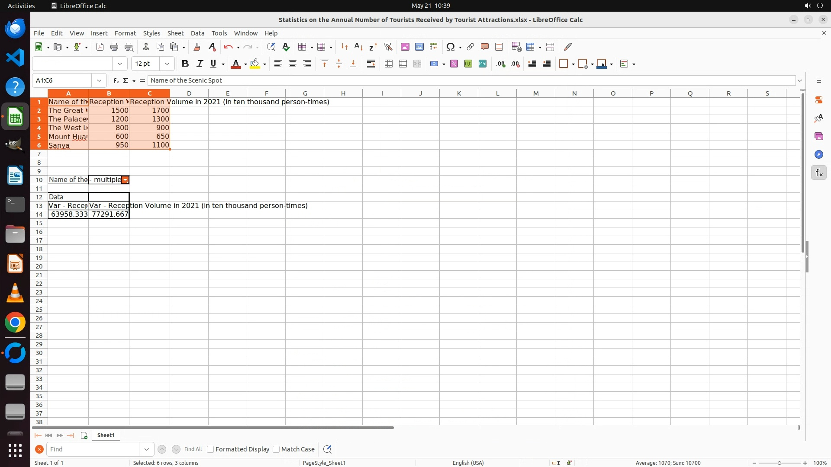Click the AutoFilter funnel icon
The image size is (831, 467).
388,47
